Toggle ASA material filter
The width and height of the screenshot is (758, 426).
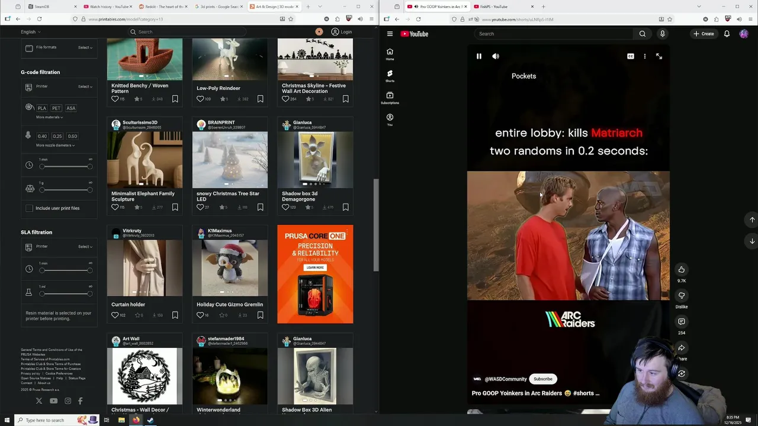click(x=71, y=108)
